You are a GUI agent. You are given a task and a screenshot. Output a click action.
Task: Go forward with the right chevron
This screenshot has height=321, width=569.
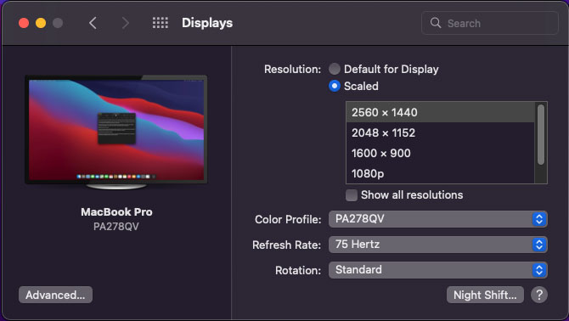[125, 23]
